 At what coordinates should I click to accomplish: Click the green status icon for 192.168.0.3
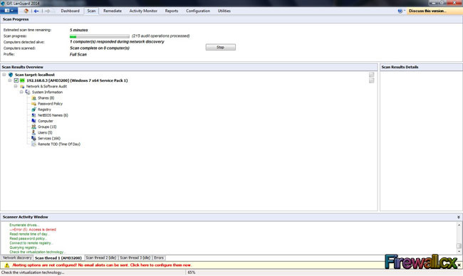click(x=22, y=80)
